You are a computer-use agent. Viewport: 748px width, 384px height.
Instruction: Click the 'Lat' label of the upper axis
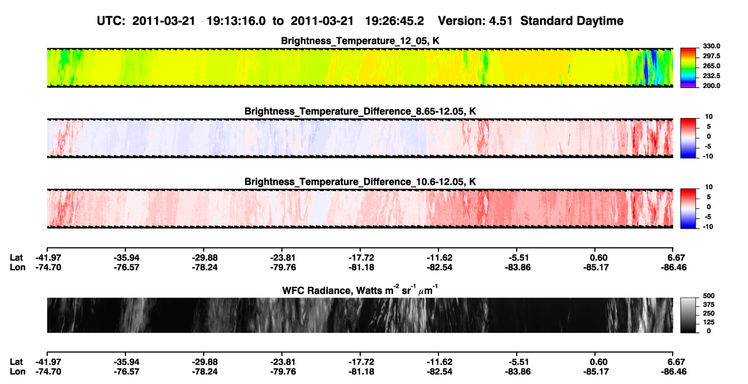pyautogui.click(x=16, y=257)
